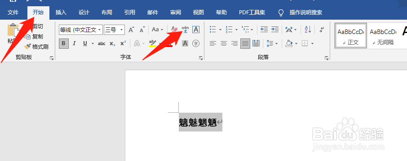Image resolution: width=407 pixels, height=161 pixels.
Task: Align text to the left
Action: [213, 43]
